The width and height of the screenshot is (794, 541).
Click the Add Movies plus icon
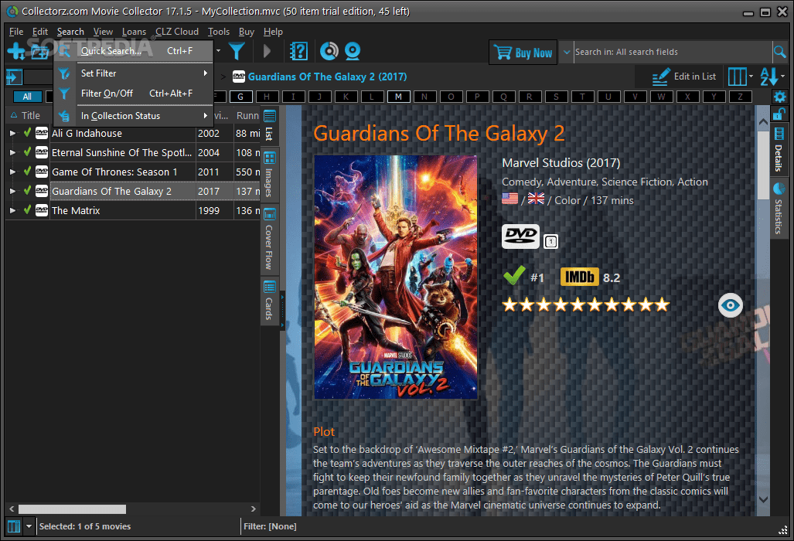[15, 51]
